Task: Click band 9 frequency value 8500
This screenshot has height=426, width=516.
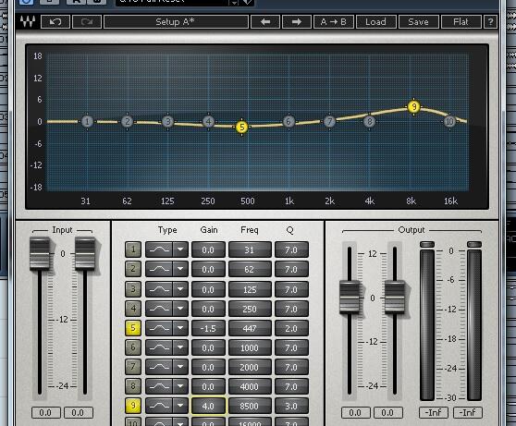Action: 250,406
